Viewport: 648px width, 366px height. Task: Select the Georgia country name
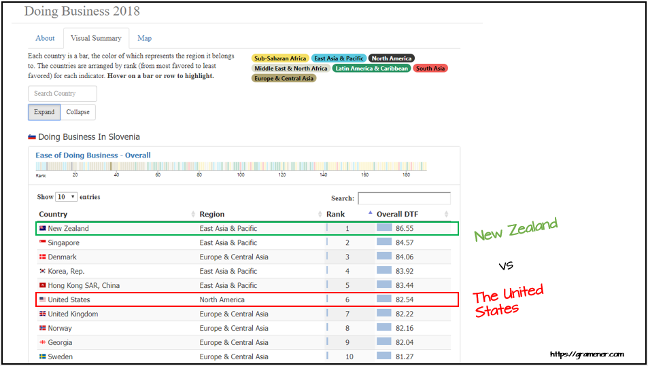pyautogui.click(x=60, y=342)
